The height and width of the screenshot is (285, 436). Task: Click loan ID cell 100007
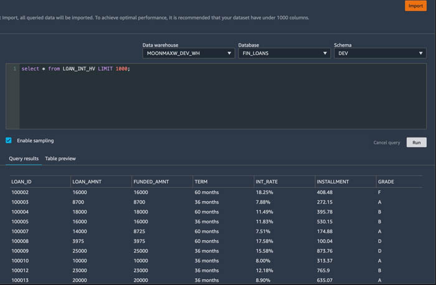pyautogui.click(x=20, y=231)
